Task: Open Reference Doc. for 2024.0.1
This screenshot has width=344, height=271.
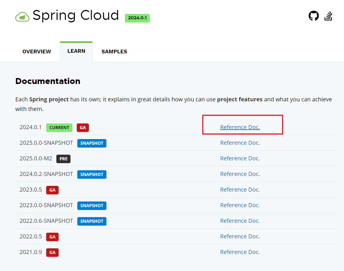Action: point(240,127)
